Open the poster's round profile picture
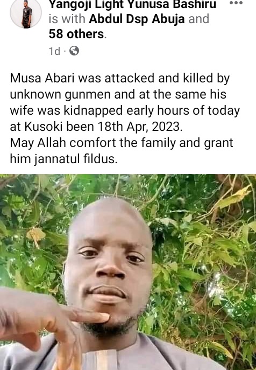 coord(26,13)
